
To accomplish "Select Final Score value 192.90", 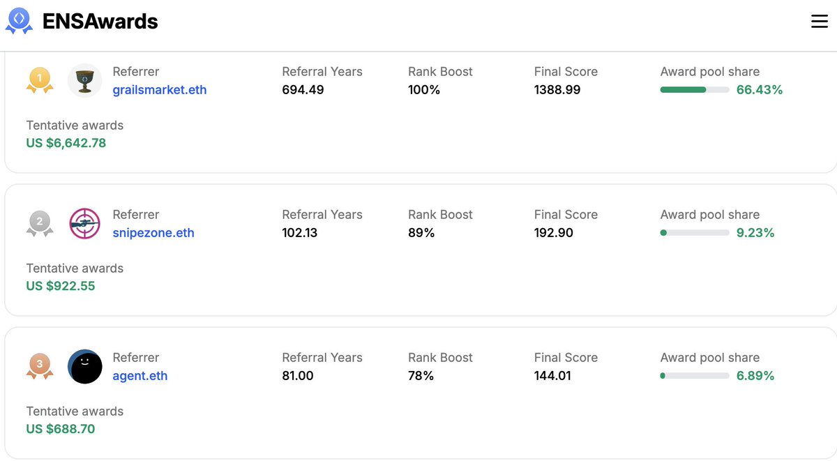I will click(x=554, y=233).
